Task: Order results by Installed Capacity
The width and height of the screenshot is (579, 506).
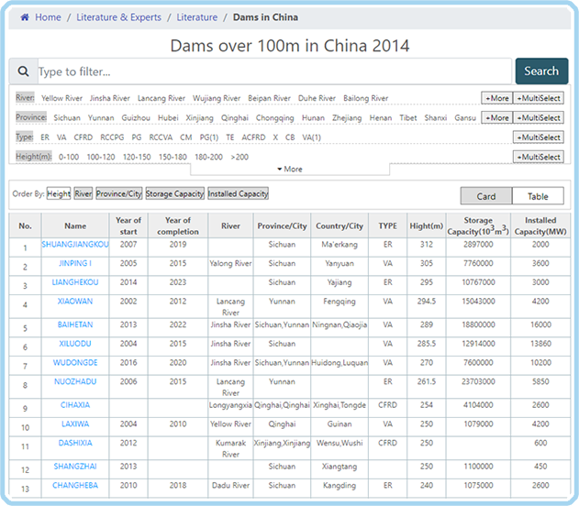Action: [x=238, y=194]
